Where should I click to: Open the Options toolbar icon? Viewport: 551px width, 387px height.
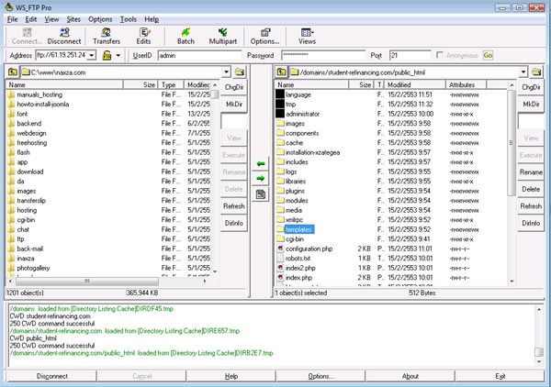[x=265, y=36]
